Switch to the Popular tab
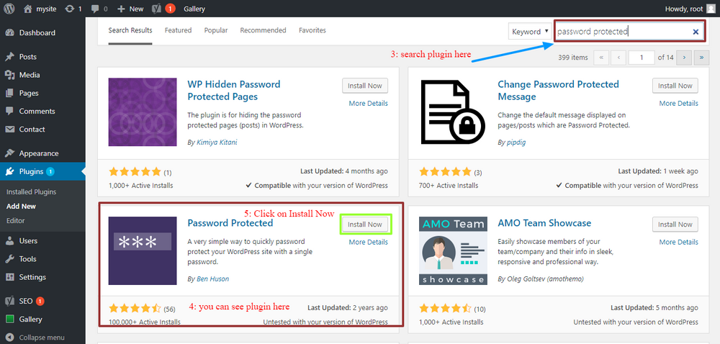Screen dimensions: 720x344 (x=216, y=30)
